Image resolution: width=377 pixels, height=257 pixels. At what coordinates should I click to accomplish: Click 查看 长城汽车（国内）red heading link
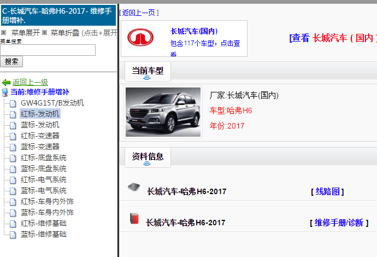click(333, 38)
